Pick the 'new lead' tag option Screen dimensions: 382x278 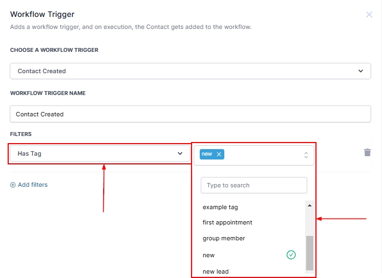pyautogui.click(x=216, y=271)
